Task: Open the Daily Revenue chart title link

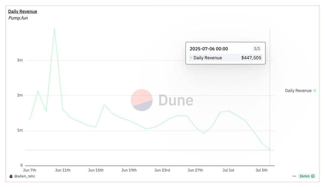Action: coord(22,11)
